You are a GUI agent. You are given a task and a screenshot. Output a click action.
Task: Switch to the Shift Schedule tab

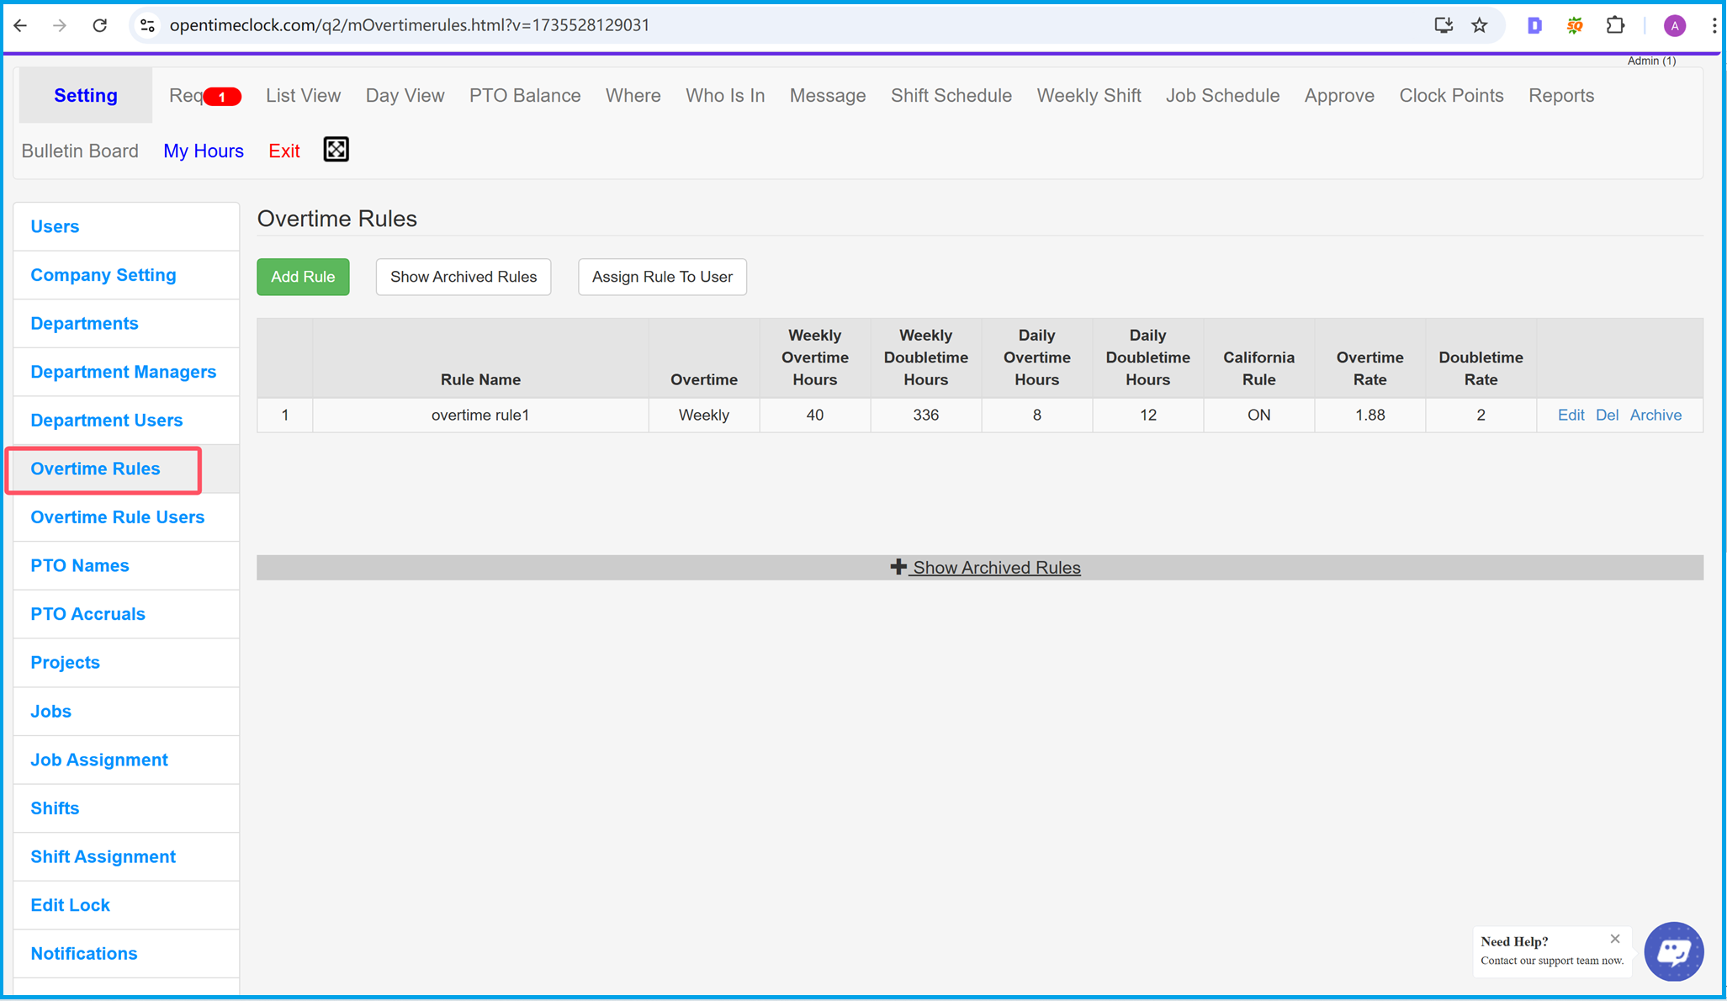coord(951,95)
